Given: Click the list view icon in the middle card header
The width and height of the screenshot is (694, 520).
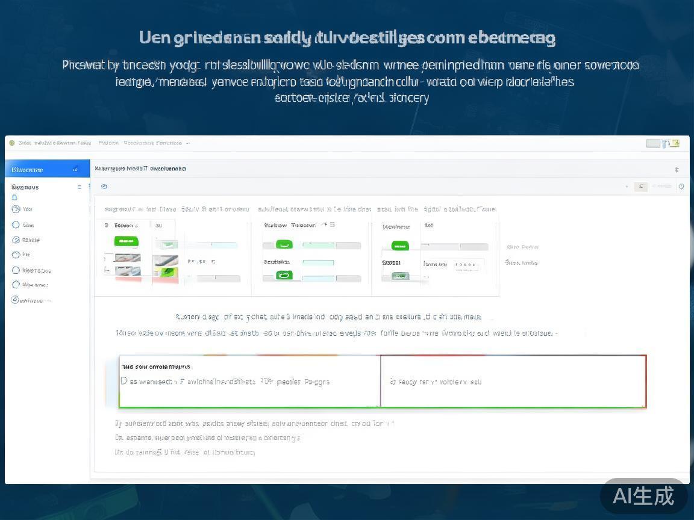Looking at the screenshot, I should 332,225.
